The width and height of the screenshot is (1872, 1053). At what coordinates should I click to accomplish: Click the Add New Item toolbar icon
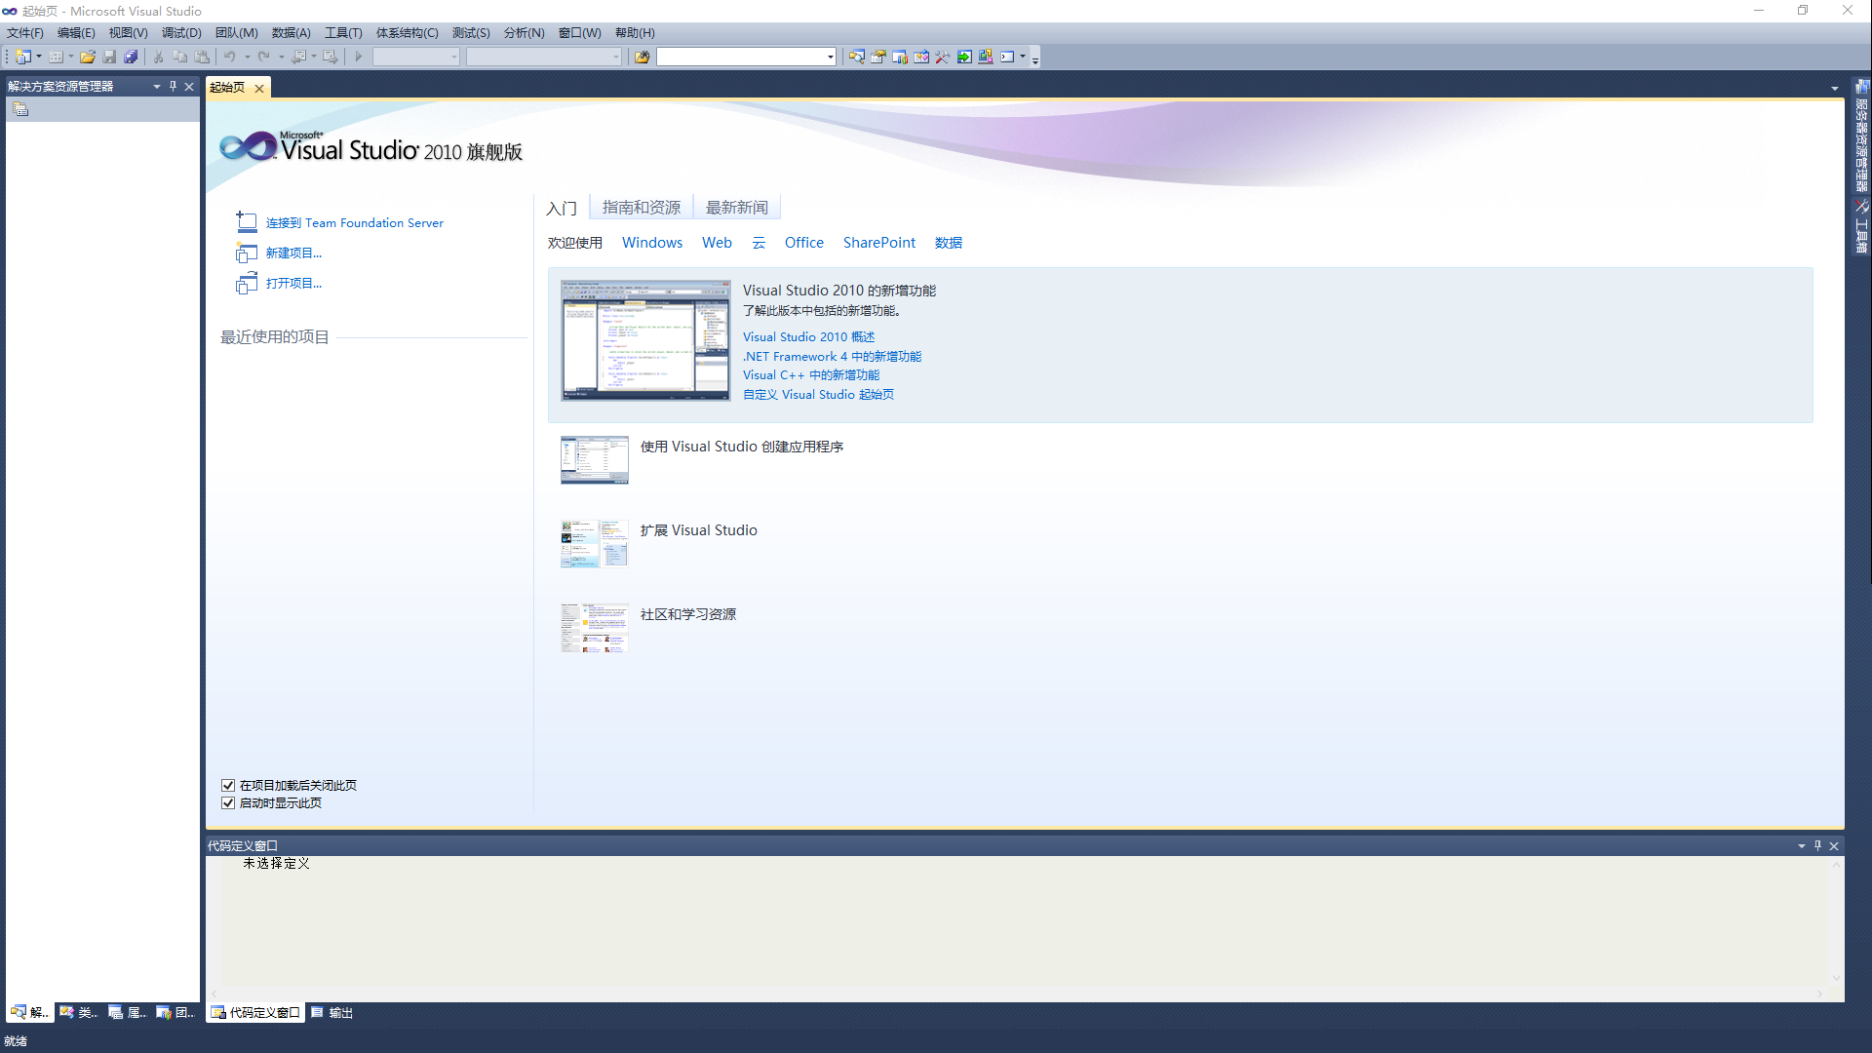[x=56, y=57]
